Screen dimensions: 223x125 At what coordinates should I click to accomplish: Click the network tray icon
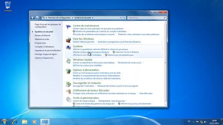click(201, 122)
